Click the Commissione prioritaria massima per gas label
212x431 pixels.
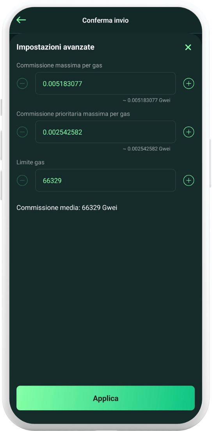click(73, 114)
